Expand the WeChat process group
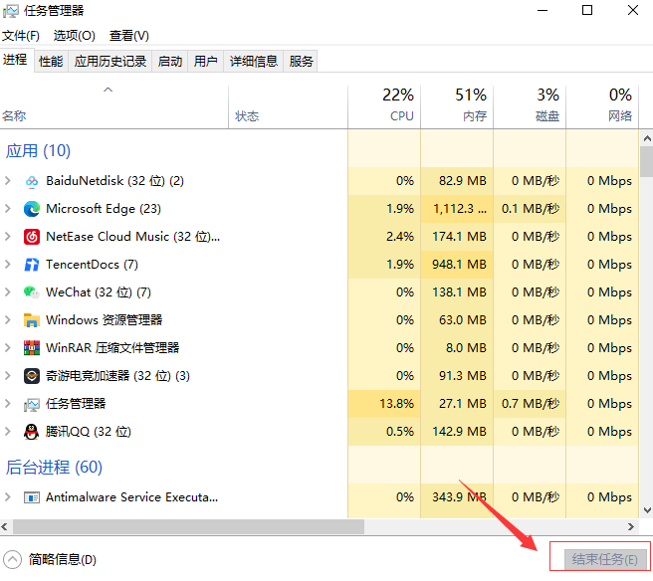Screen dimensions: 653x581 click(8, 292)
